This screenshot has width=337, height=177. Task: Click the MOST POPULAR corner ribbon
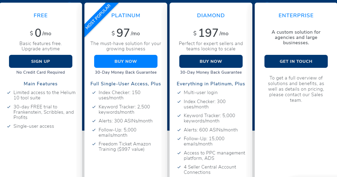coord(98,16)
